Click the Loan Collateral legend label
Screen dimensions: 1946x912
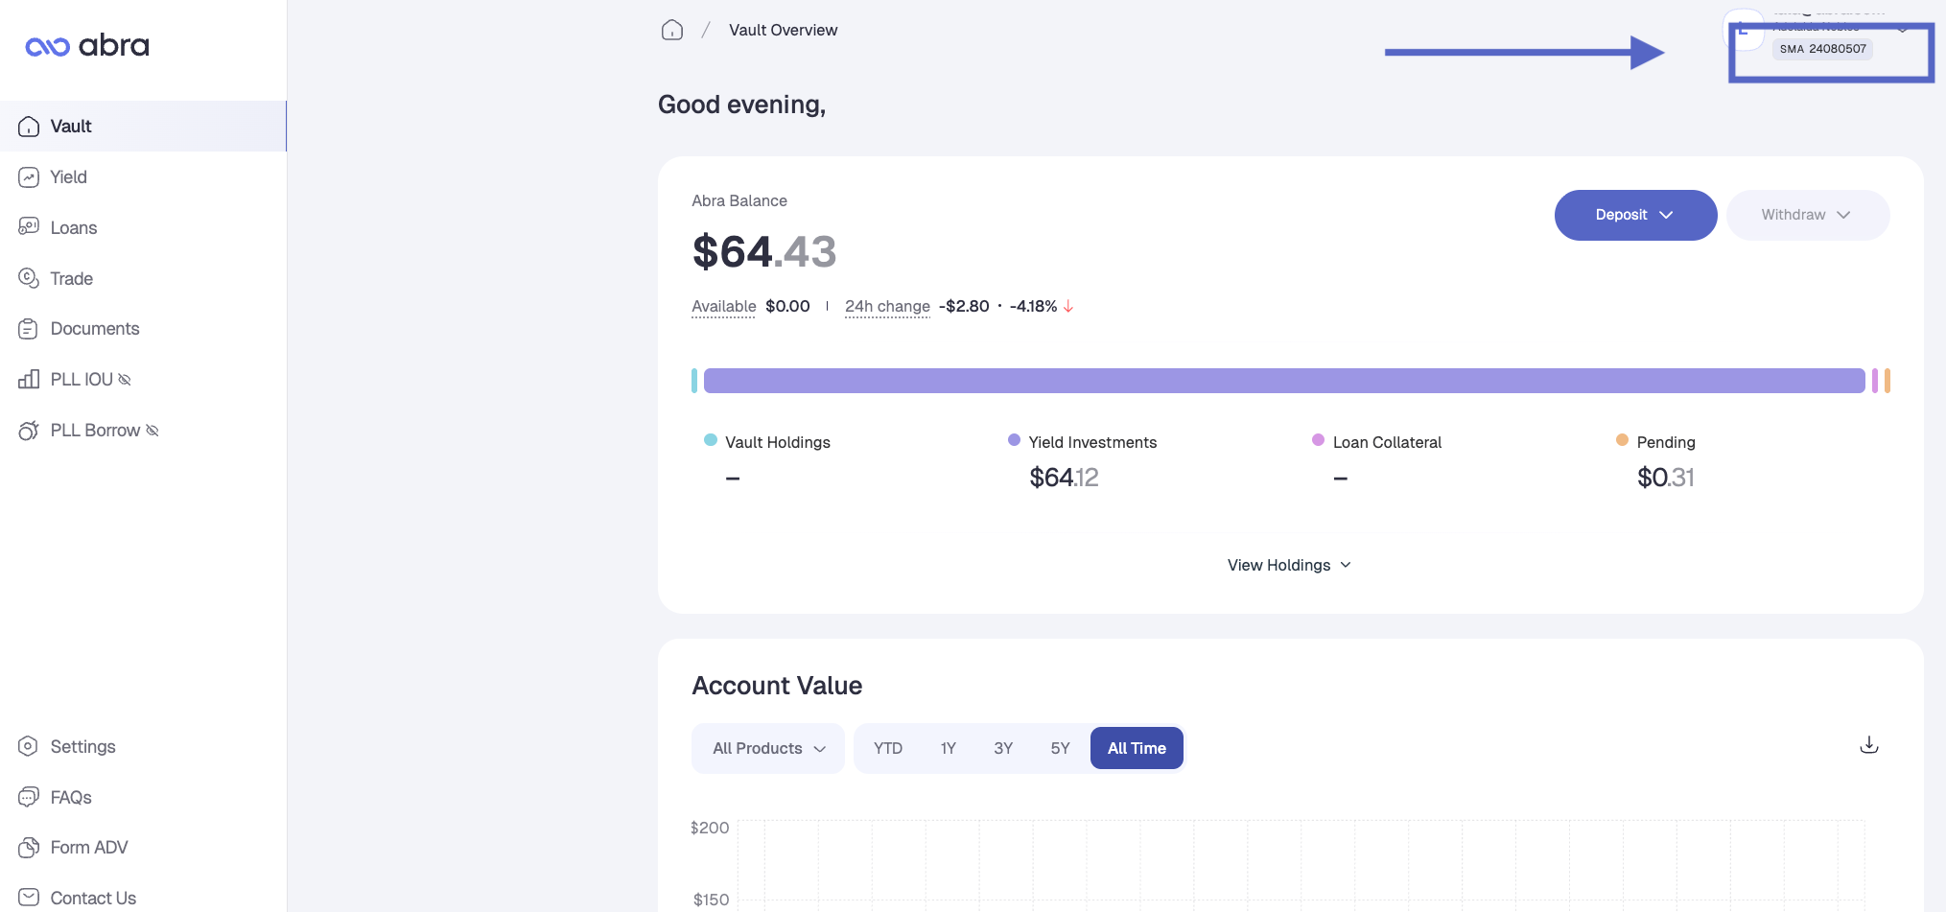tap(1387, 442)
